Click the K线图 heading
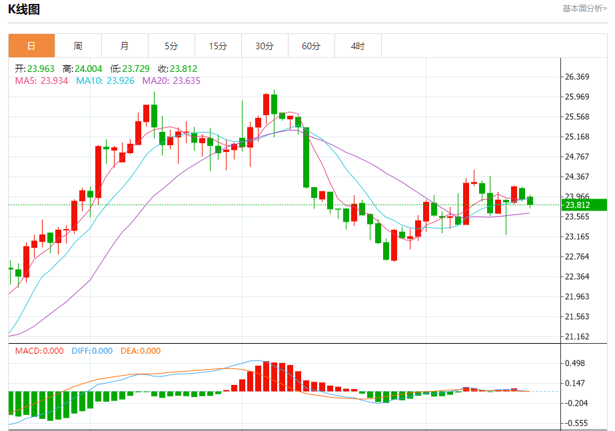The width and height of the screenshot is (615, 431). pos(24,9)
